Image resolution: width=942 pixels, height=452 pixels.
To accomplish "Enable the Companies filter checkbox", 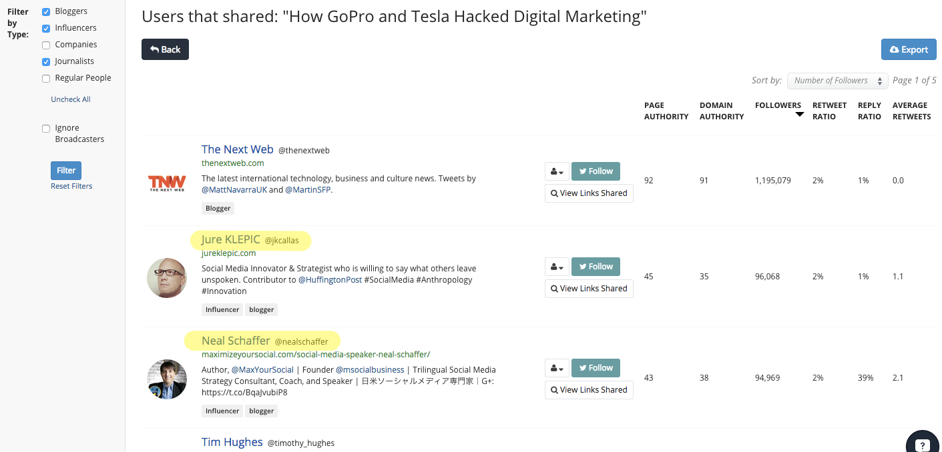I will [46, 45].
